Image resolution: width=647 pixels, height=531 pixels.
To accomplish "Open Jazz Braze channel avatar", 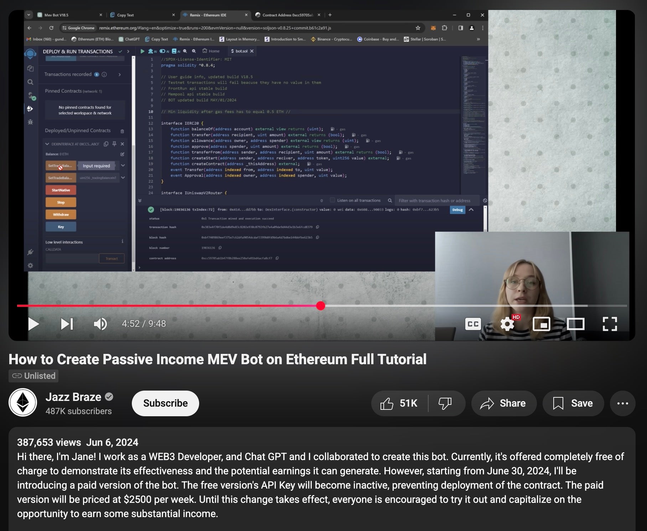I will click(x=23, y=402).
